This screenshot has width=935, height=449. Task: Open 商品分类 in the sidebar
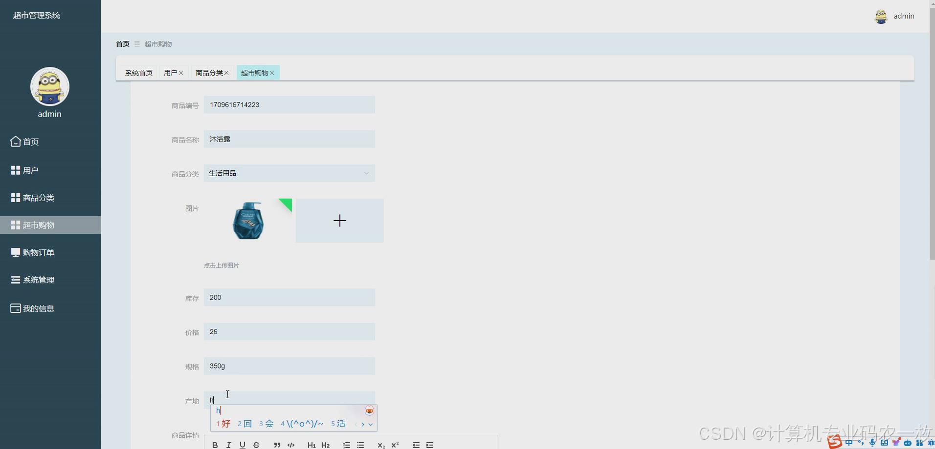tap(50, 198)
